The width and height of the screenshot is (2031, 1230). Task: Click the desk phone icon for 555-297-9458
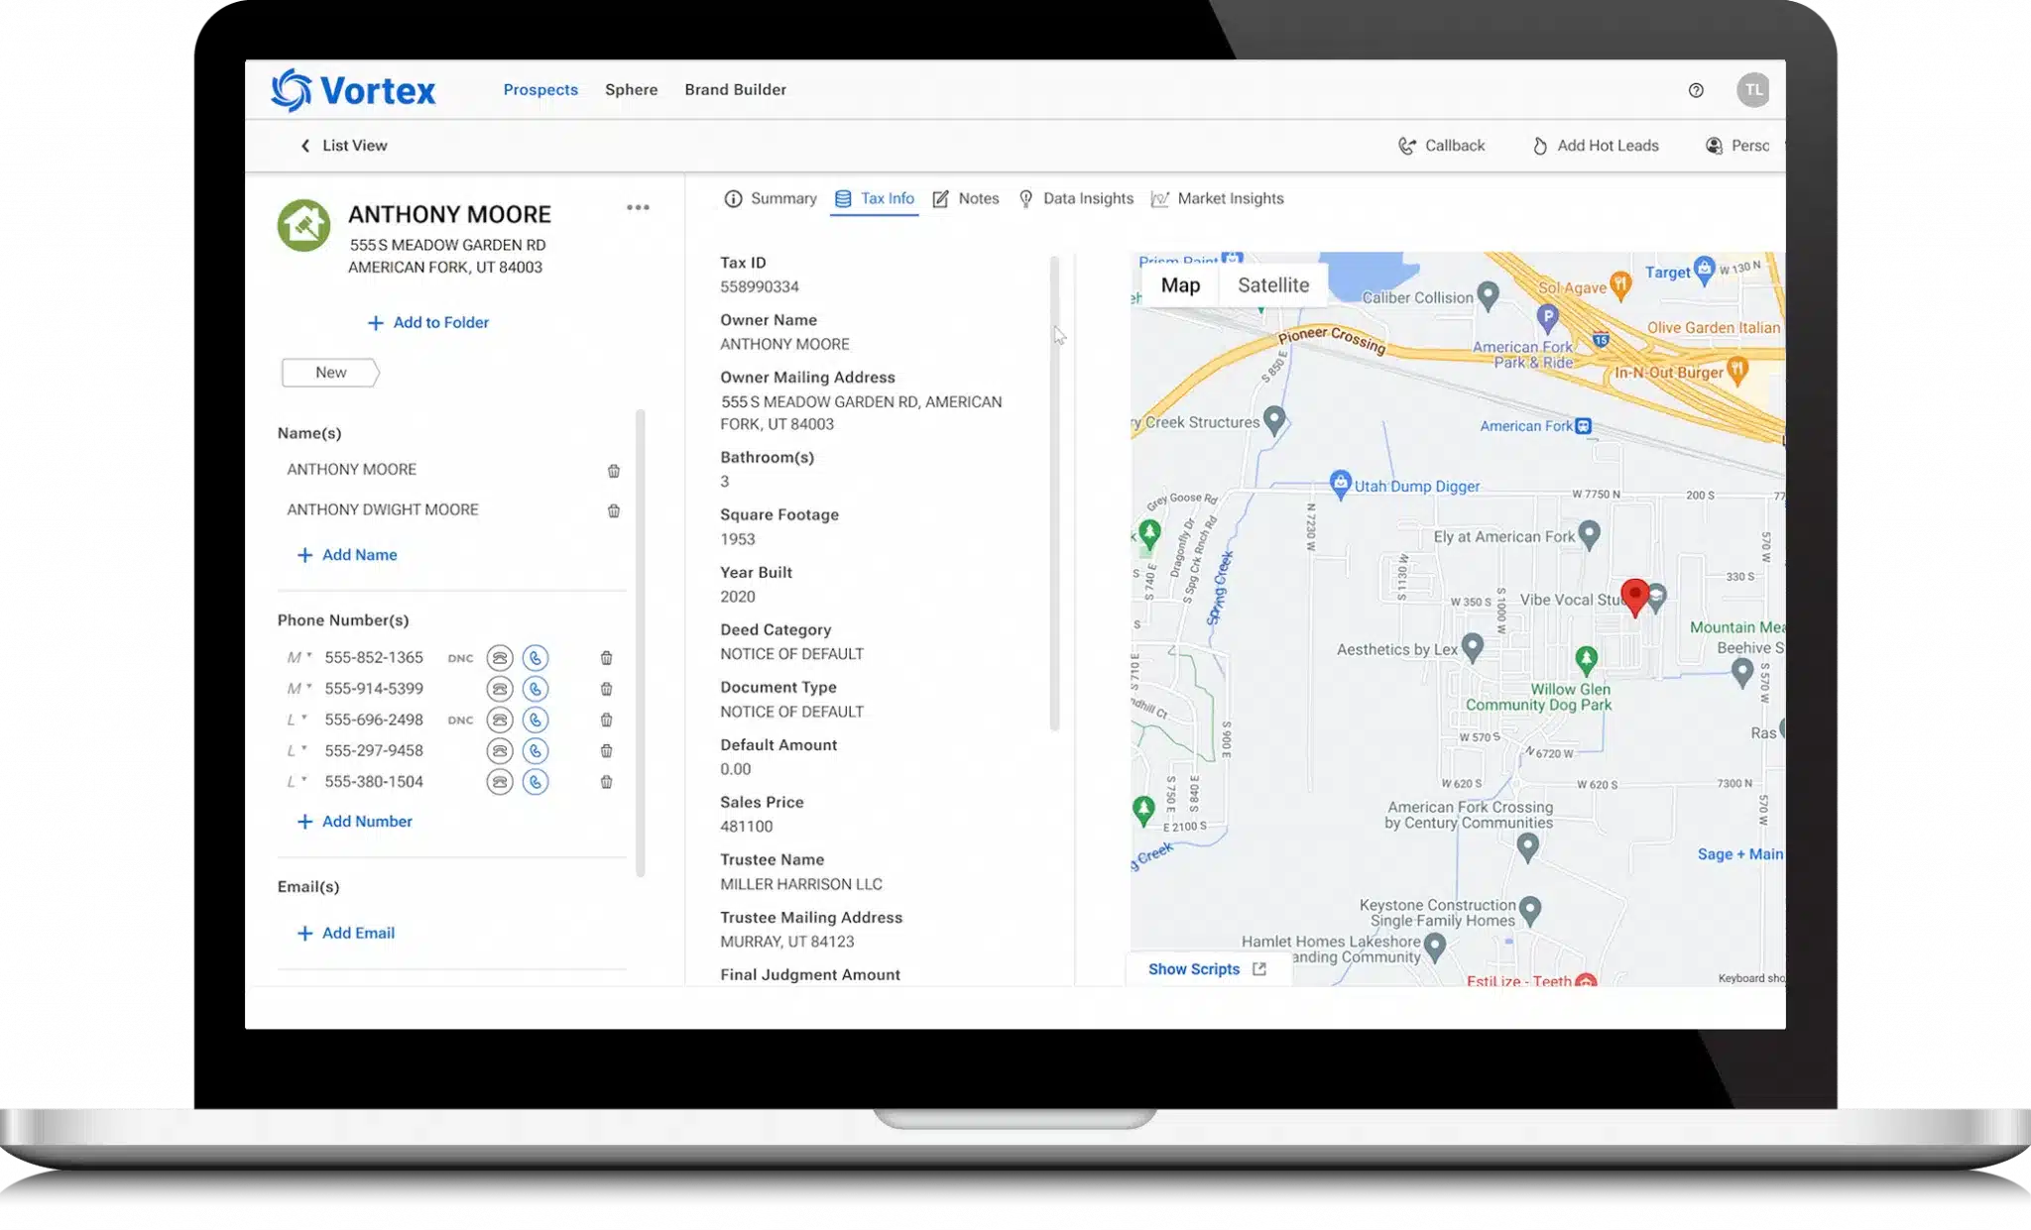500,751
